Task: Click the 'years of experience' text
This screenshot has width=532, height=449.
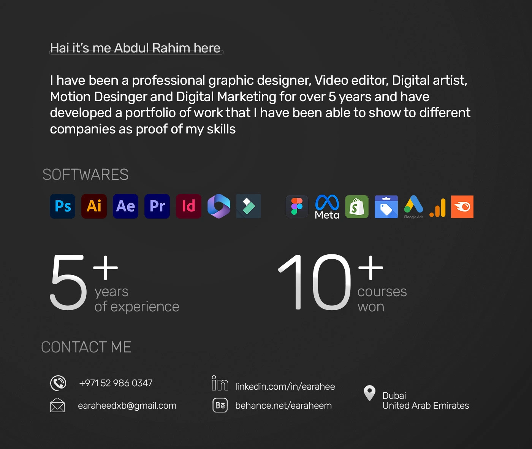Action: pos(137,299)
